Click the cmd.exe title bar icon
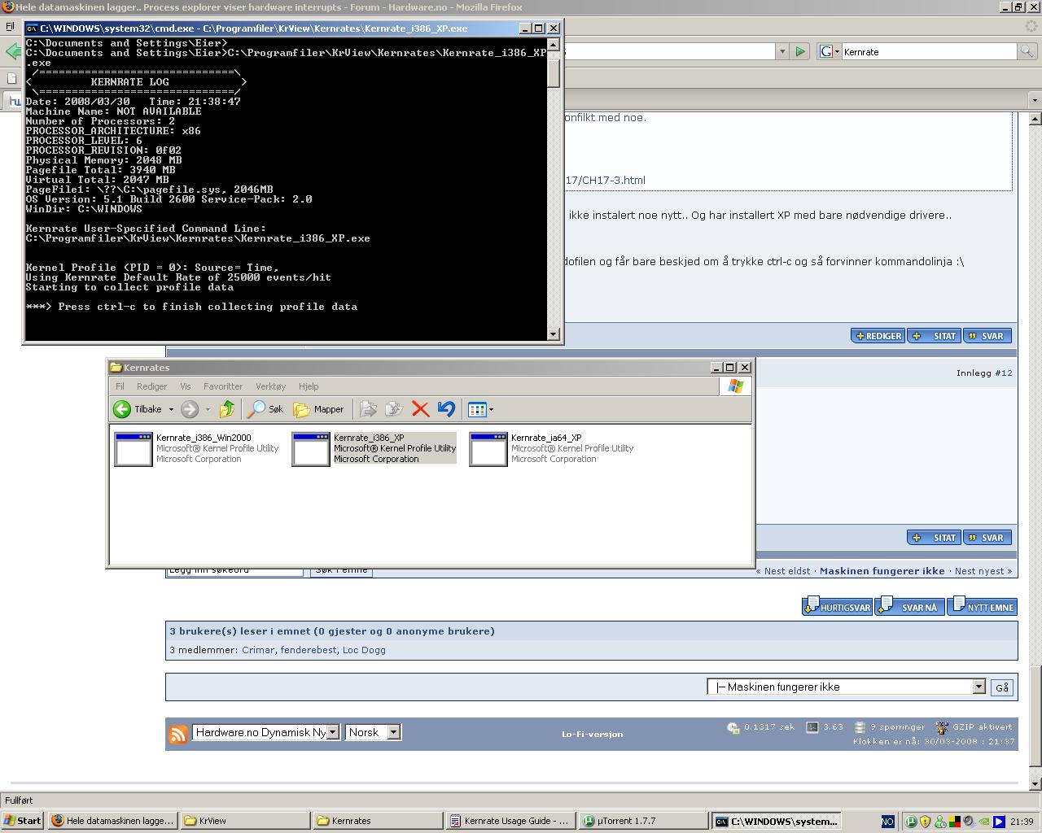 [x=32, y=28]
